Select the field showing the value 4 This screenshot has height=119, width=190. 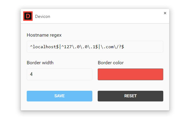(x=59, y=74)
